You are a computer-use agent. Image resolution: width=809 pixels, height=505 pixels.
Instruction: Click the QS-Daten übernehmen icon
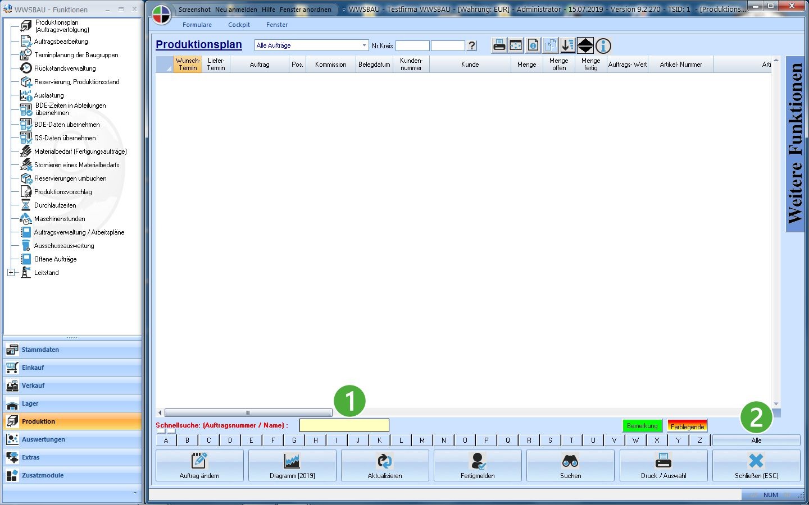point(26,137)
